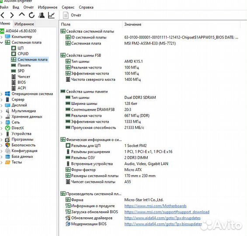Select the MSI FM2-A55M-E33 (MS-7721) value

150,43
